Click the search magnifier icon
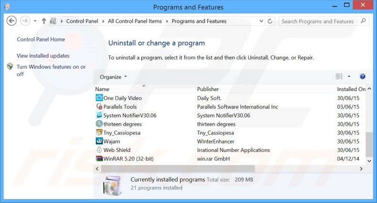The width and height of the screenshot is (377, 203). (363, 21)
